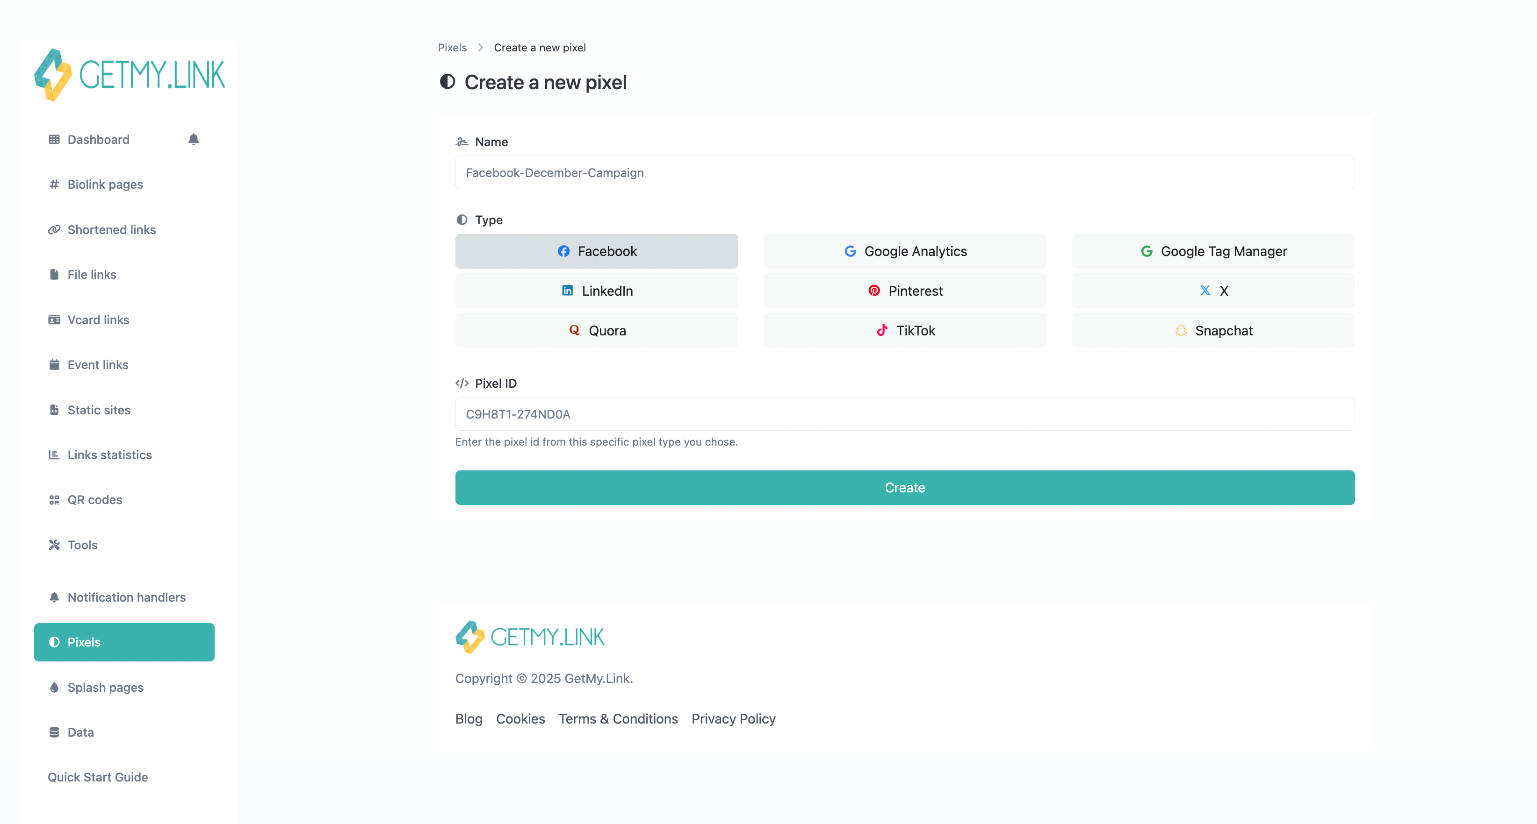The width and height of the screenshot is (1537, 824).
Task: Focus the Name input field
Action: click(904, 172)
